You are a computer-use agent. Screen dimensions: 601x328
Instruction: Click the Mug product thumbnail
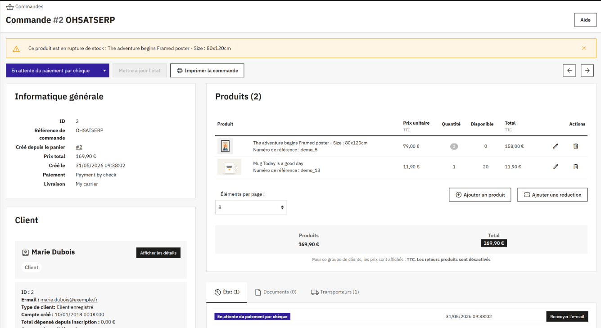pyautogui.click(x=229, y=166)
